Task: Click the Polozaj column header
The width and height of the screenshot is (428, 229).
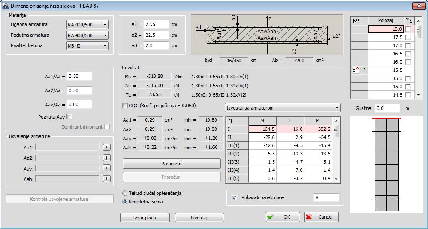Action: [386, 20]
